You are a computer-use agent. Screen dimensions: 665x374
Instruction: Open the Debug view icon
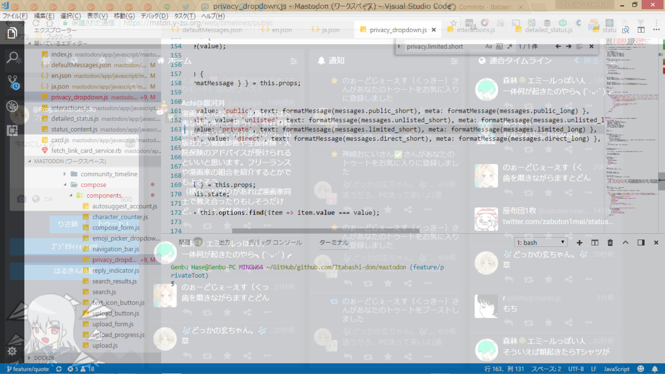click(12, 106)
